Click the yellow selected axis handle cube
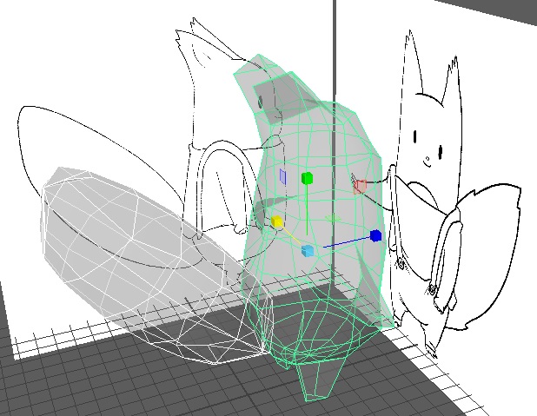537x416 pixels. click(x=276, y=221)
